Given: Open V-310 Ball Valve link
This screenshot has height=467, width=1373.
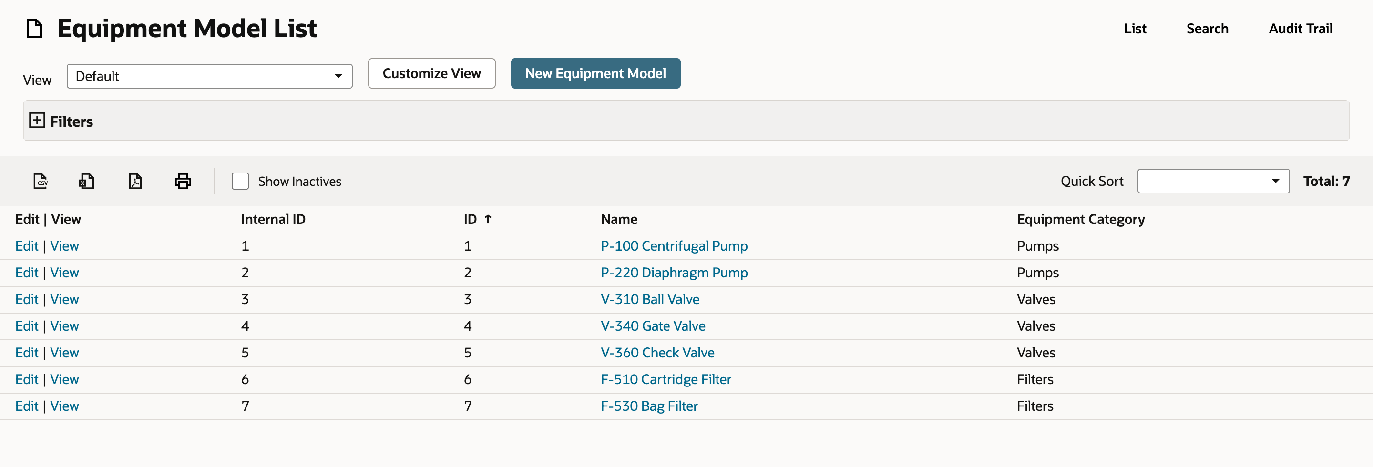Looking at the screenshot, I should pos(650,299).
